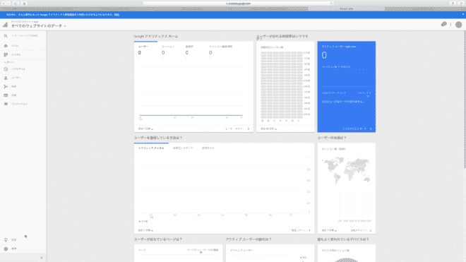Click the page vertical scrollbar

coord(465,100)
